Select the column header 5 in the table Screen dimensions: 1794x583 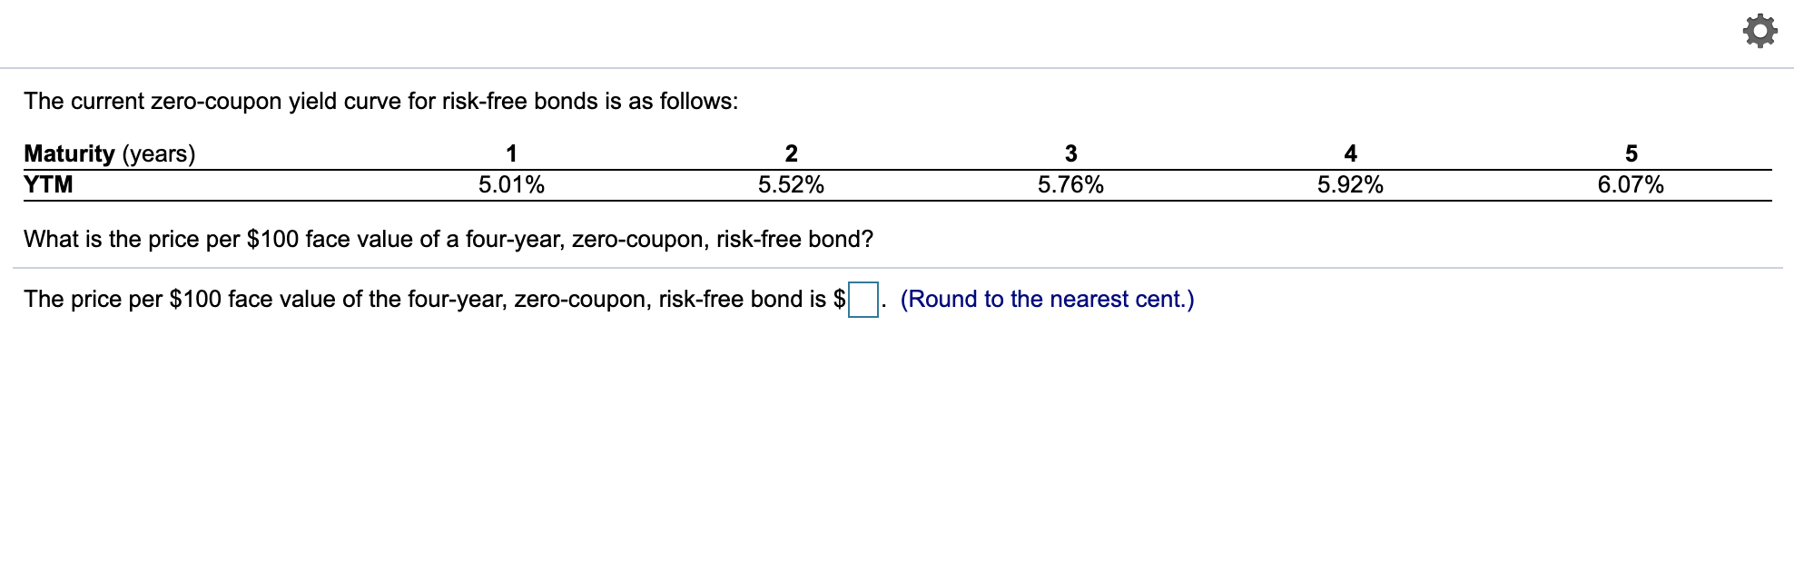coord(1631,154)
